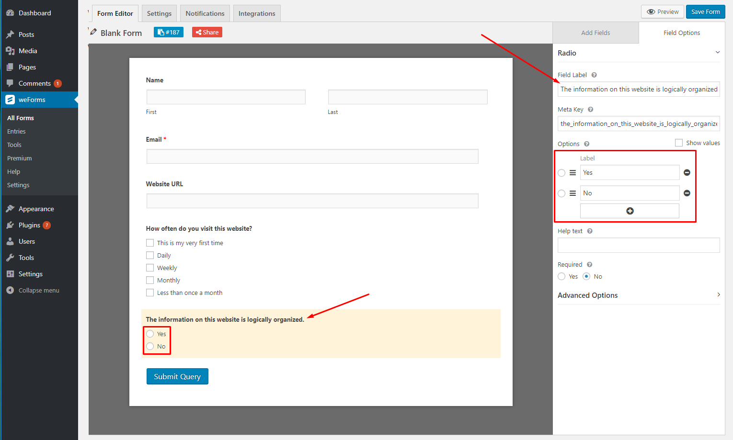Viewport: 733px width, 440px height.
Task: Set Required to Yes
Action: click(561, 276)
